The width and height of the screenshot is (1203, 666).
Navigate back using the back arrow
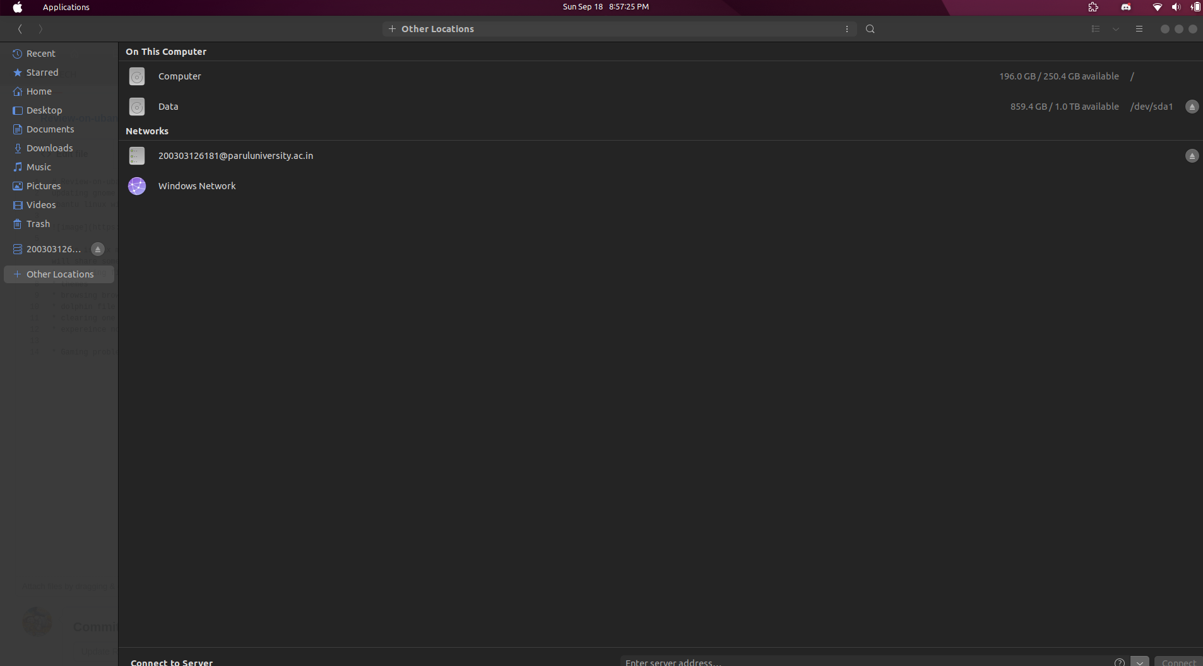click(x=19, y=29)
